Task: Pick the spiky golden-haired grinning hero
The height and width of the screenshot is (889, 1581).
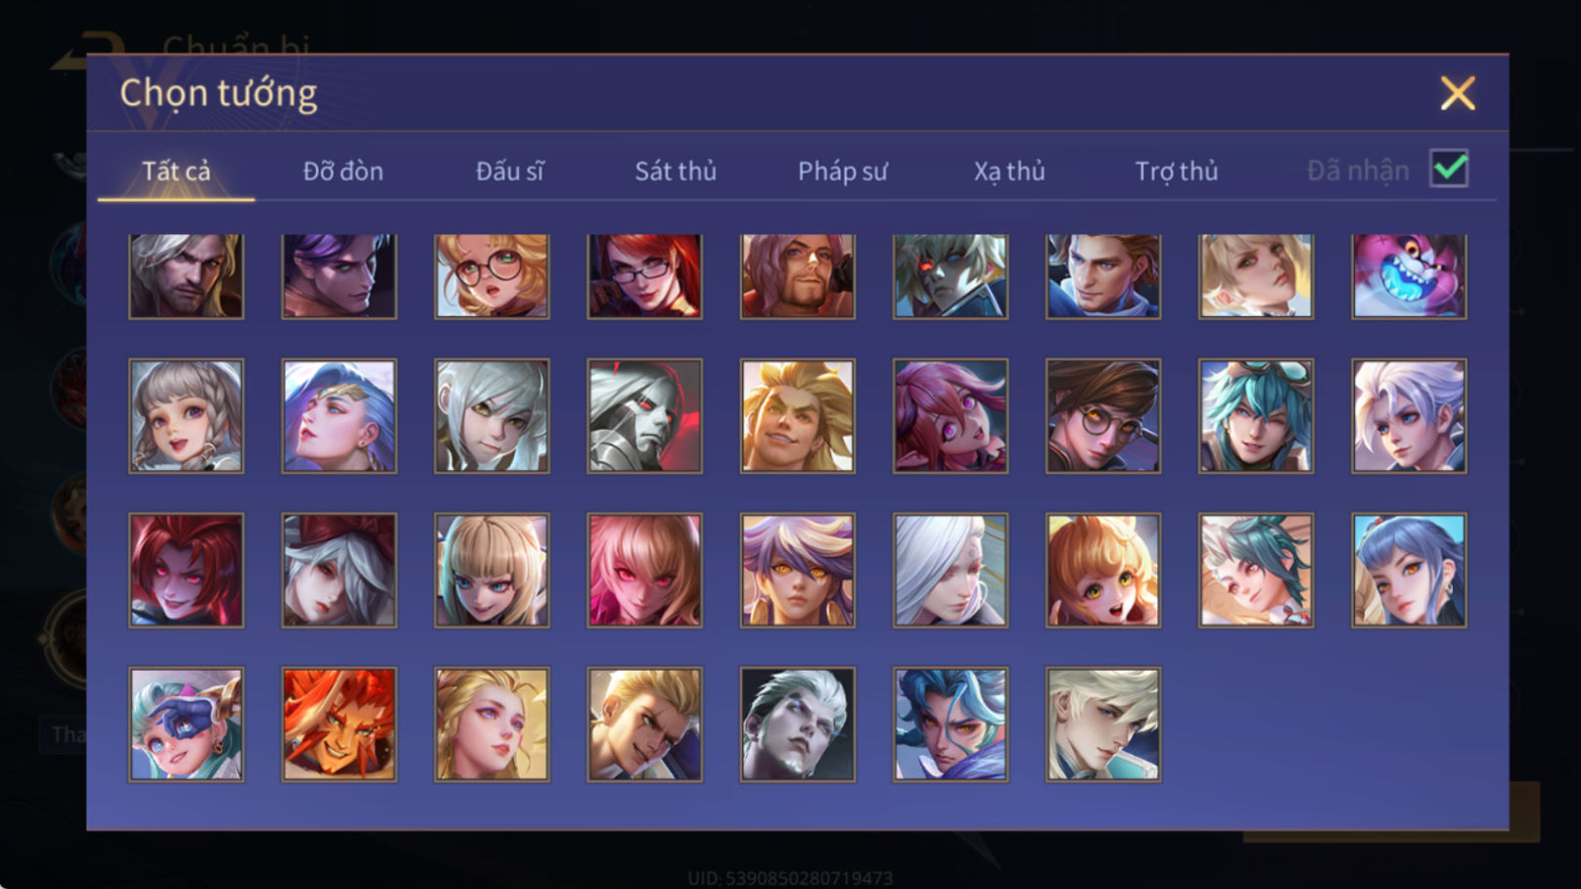Action: point(798,416)
